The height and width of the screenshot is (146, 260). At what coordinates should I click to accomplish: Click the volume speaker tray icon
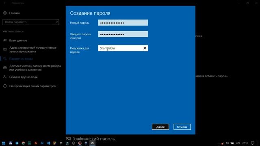[x=227, y=143]
